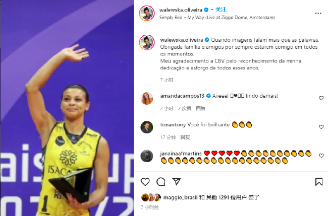Screen dimensions: 328x216
Task: Open the three-dot more options menu
Action: [318, 14]
